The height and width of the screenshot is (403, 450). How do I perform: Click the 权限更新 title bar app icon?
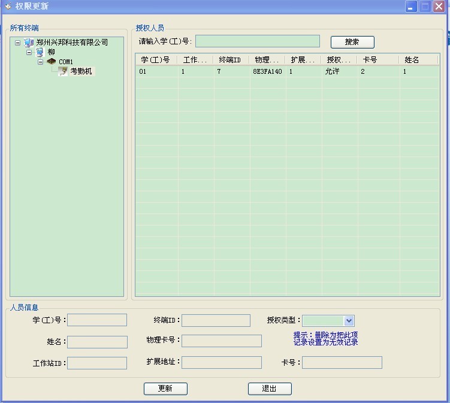tap(8, 6)
